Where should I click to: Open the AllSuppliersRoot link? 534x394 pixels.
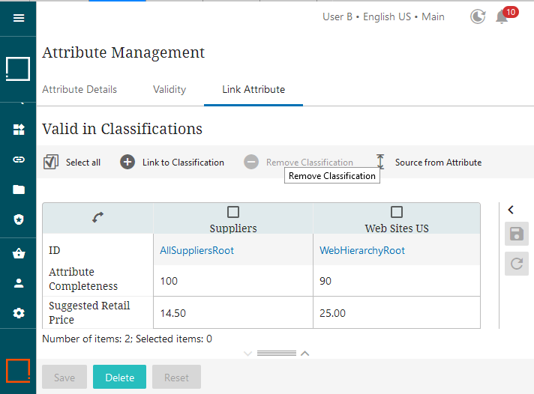tap(196, 250)
